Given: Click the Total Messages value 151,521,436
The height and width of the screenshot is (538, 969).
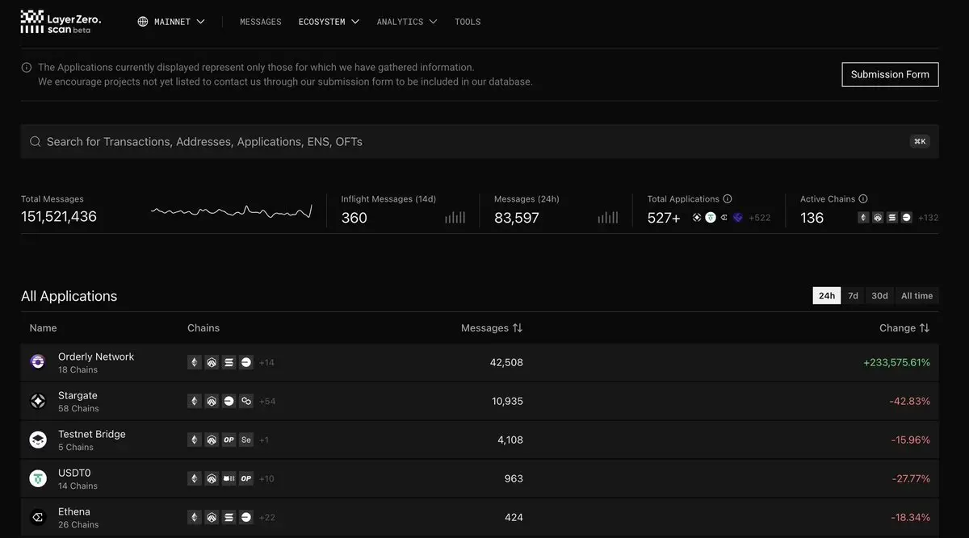Looking at the screenshot, I should point(59,217).
